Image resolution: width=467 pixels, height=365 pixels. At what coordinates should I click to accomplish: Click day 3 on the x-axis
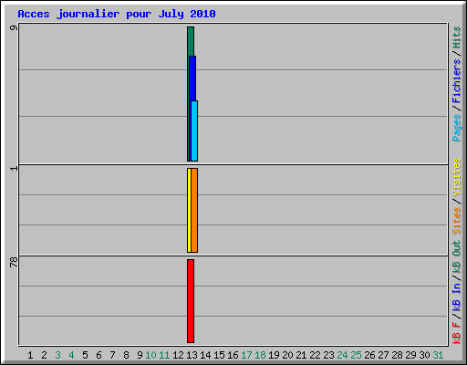click(57, 355)
